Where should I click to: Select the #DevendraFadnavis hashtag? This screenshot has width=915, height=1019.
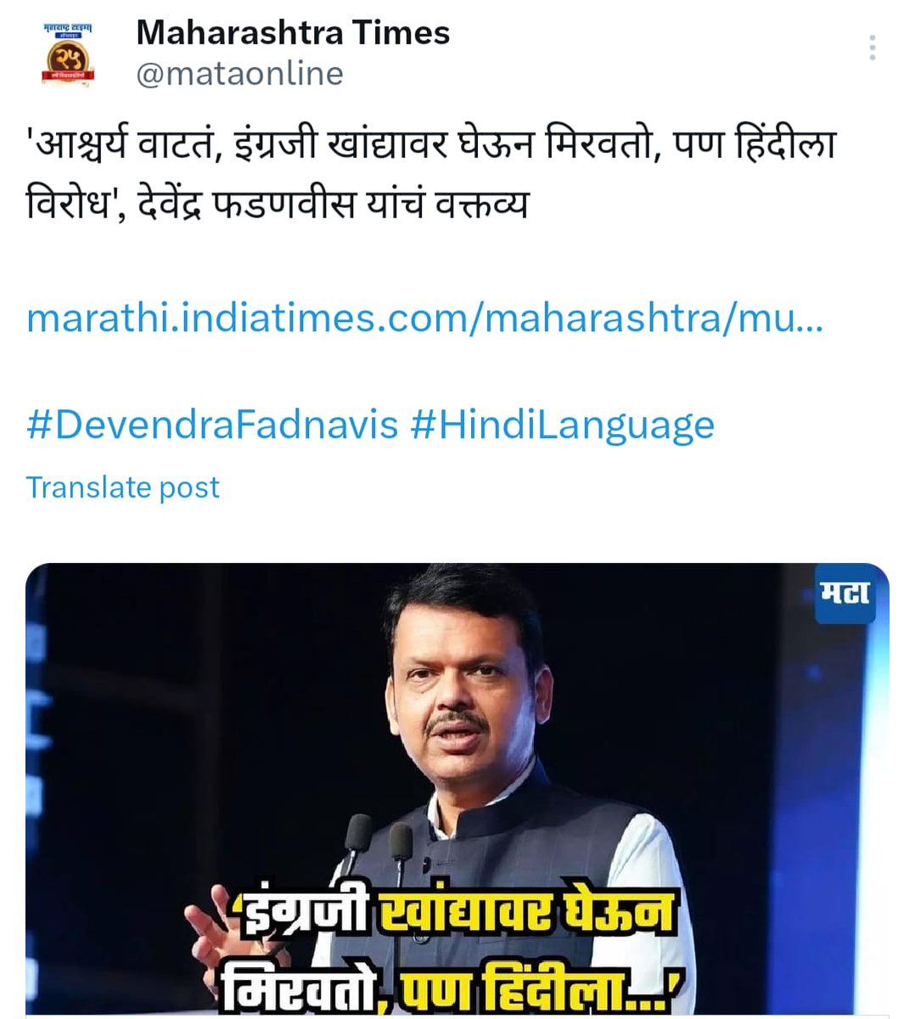[x=212, y=425]
